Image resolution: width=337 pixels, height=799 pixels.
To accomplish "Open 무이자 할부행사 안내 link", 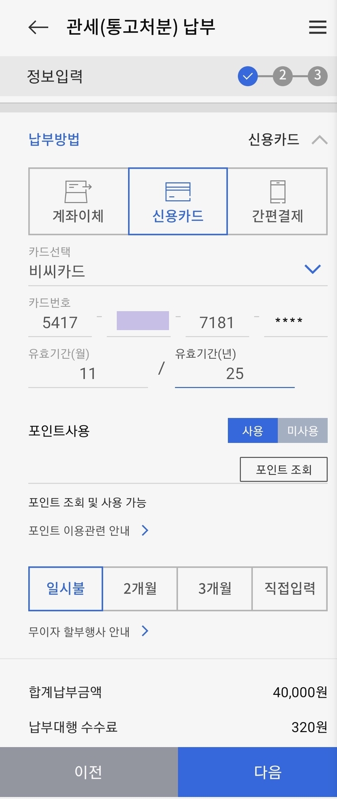I will (x=89, y=631).
